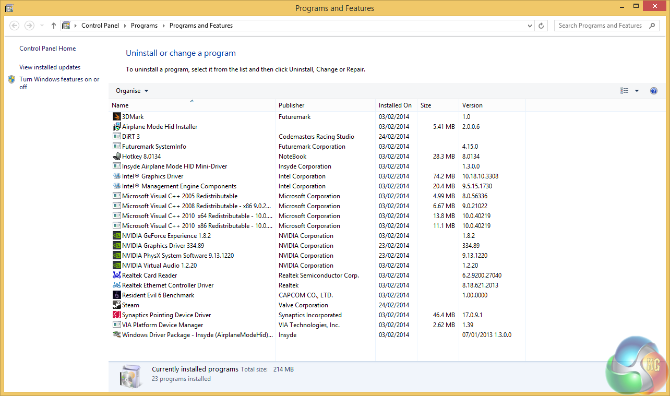The height and width of the screenshot is (396, 670).
Task: Open the address bar history dropdown
Action: pyautogui.click(x=530, y=26)
